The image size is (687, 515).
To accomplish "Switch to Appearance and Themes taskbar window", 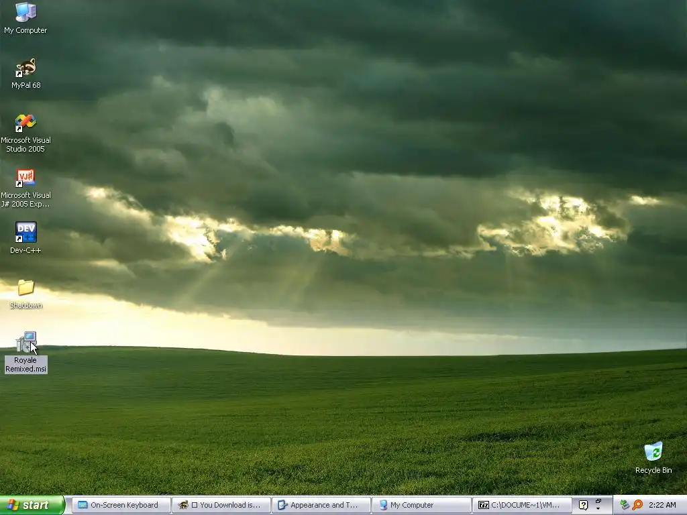I will [x=321, y=505].
